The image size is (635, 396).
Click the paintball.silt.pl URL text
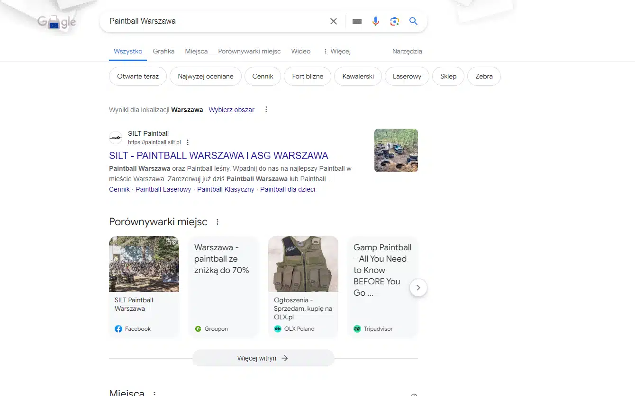[x=154, y=142]
